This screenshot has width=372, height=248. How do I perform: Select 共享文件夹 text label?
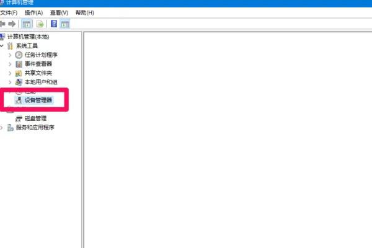pyautogui.click(x=38, y=73)
